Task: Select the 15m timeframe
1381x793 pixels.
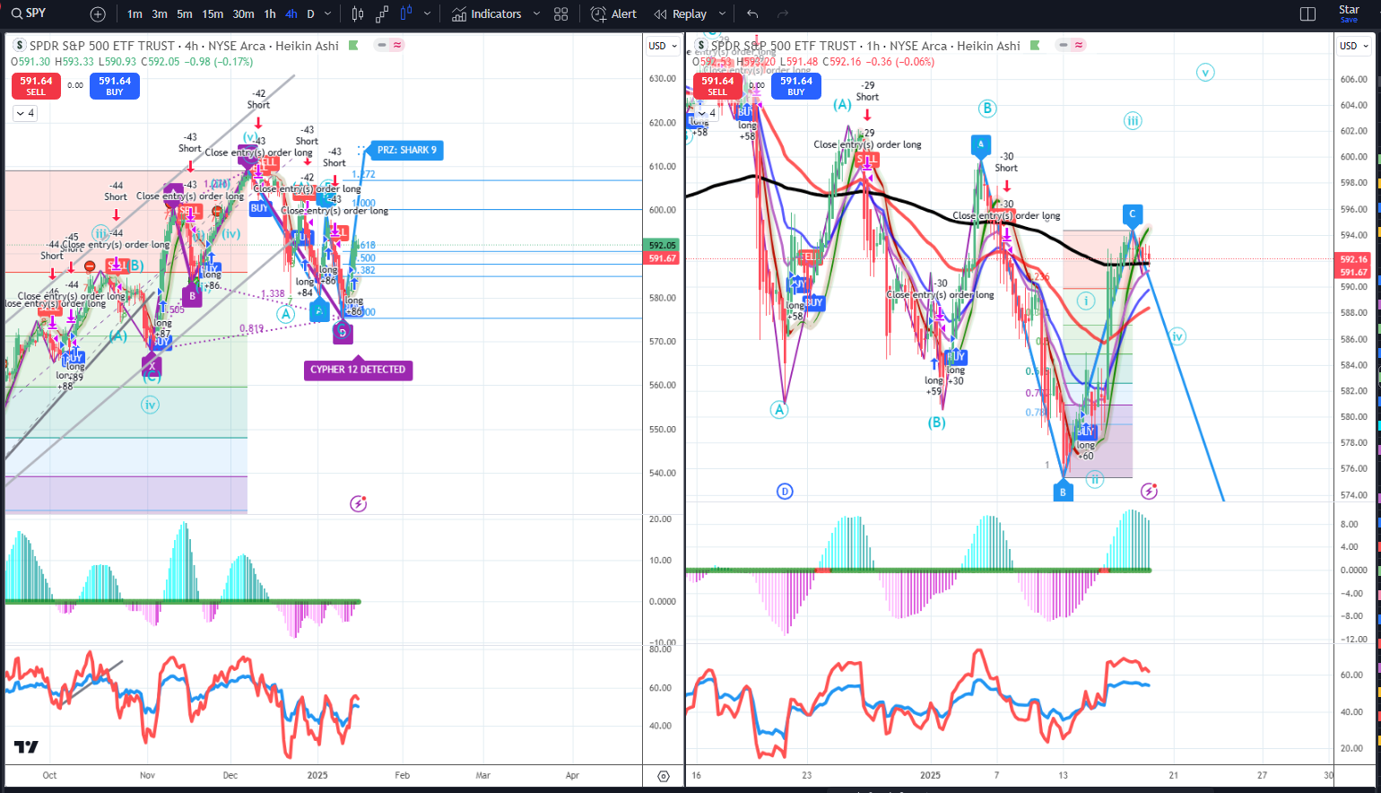Action: click(213, 13)
